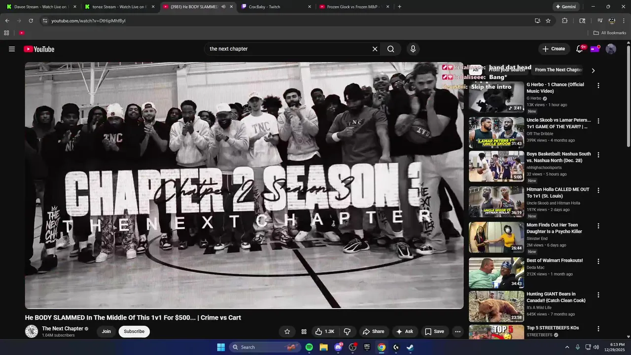Open the YouTube guide hamburger menu
The height and width of the screenshot is (355, 631).
(12, 49)
